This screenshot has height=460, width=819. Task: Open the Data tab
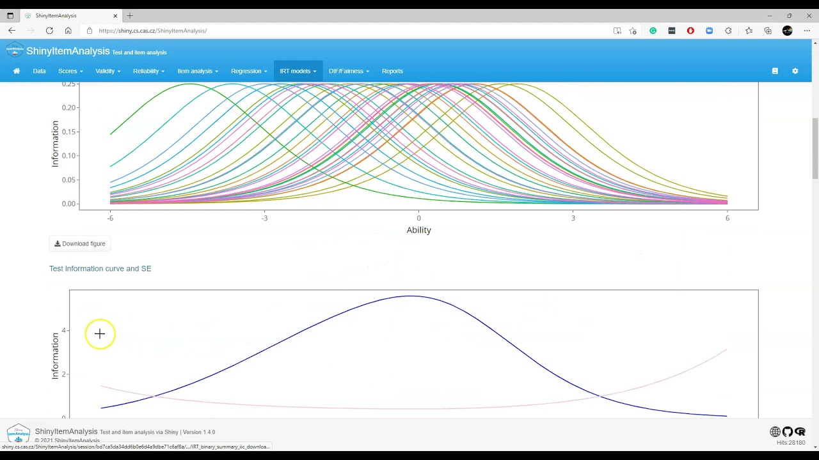pos(39,71)
